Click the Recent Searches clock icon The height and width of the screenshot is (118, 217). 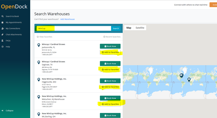(x=104, y=37)
